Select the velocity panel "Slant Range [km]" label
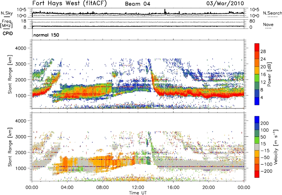This screenshot has width=282, height=195. (10, 147)
